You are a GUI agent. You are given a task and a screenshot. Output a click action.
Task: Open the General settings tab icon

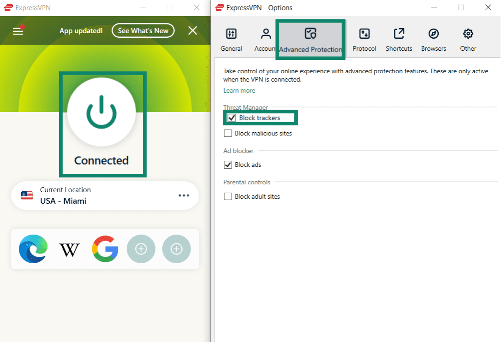(231, 34)
